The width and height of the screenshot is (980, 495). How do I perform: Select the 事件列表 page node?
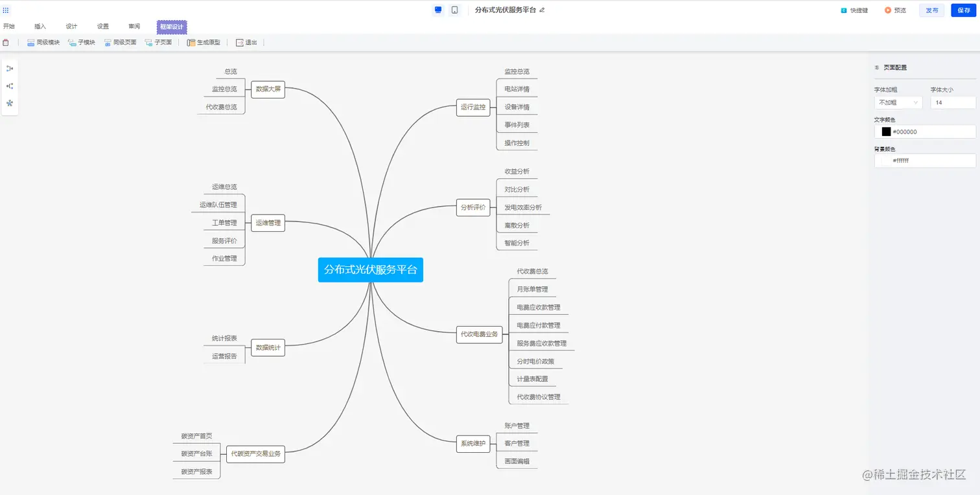tap(517, 125)
